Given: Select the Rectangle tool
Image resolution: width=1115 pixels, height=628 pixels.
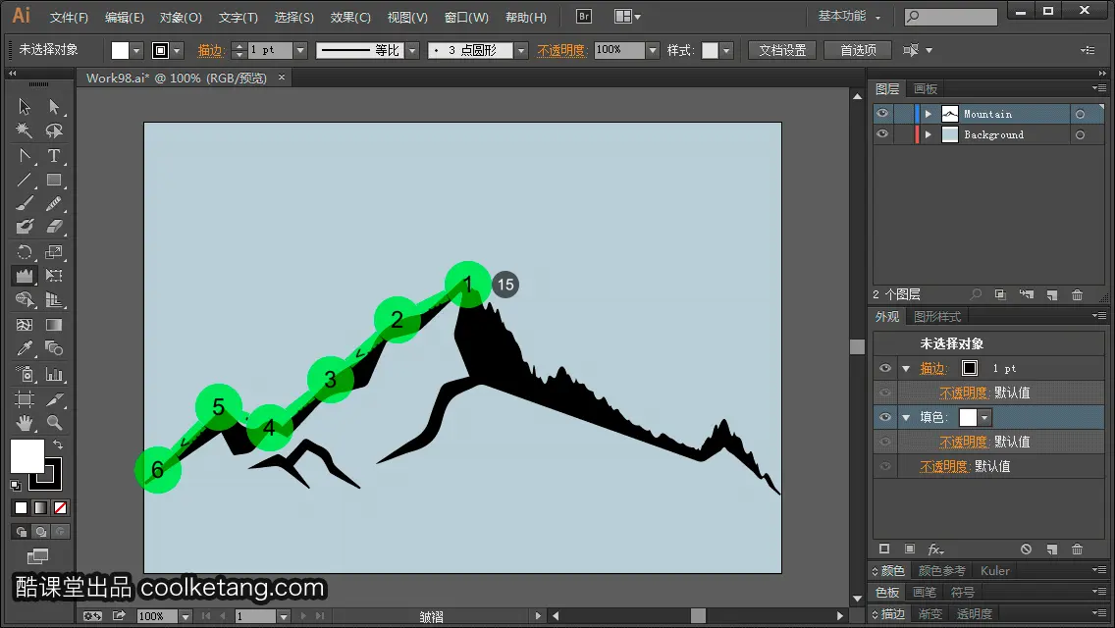Looking at the screenshot, I should click(53, 180).
